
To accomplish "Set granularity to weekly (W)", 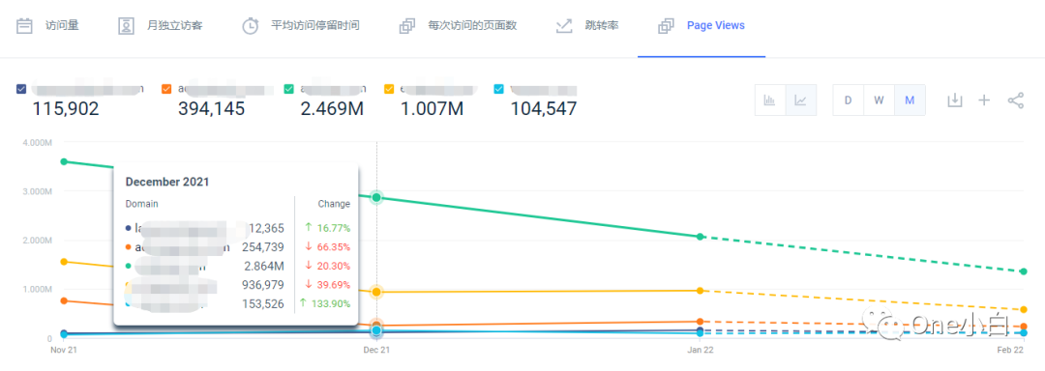I will tap(879, 100).
